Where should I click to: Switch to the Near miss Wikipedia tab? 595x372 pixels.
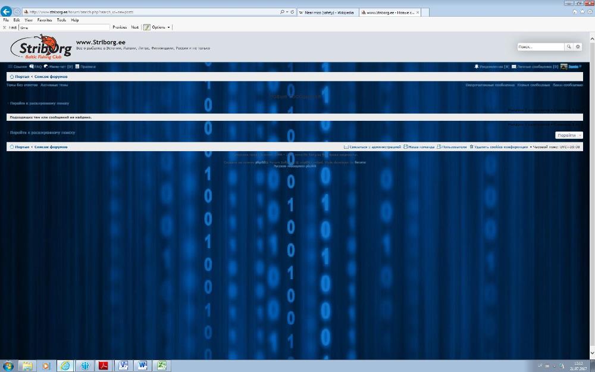point(326,12)
